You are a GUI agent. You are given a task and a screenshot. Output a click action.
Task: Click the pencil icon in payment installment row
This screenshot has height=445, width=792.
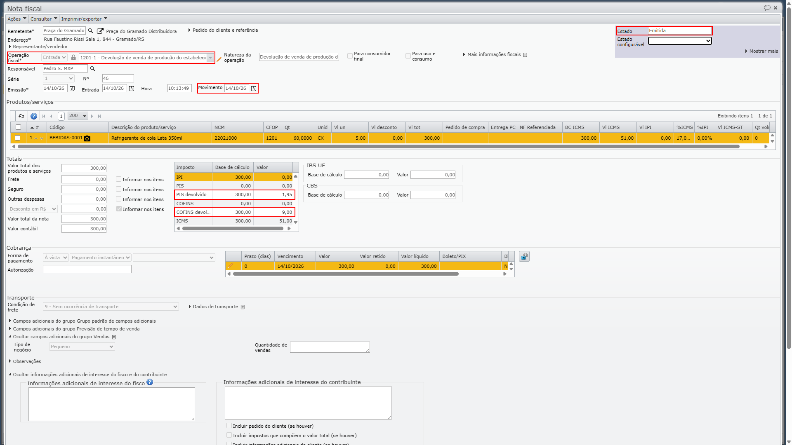230,266
